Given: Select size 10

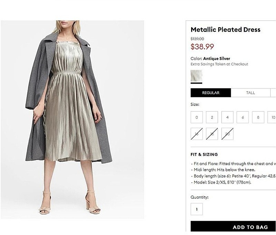Looking at the screenshot, I should pyautogui.click(x=273, y=117).
